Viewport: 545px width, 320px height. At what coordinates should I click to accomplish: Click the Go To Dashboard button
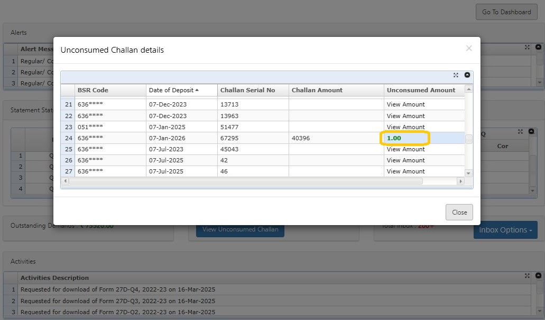pos(506,12)
